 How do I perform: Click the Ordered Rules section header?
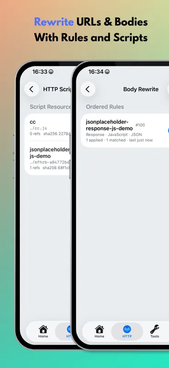coord(105,107)
